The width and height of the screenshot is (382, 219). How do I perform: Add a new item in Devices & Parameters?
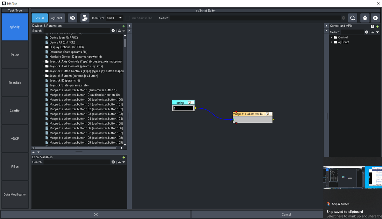[124, 26]
